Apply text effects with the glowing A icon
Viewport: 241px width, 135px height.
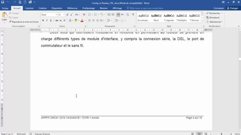pyautogui.click(x=70, y=20)
